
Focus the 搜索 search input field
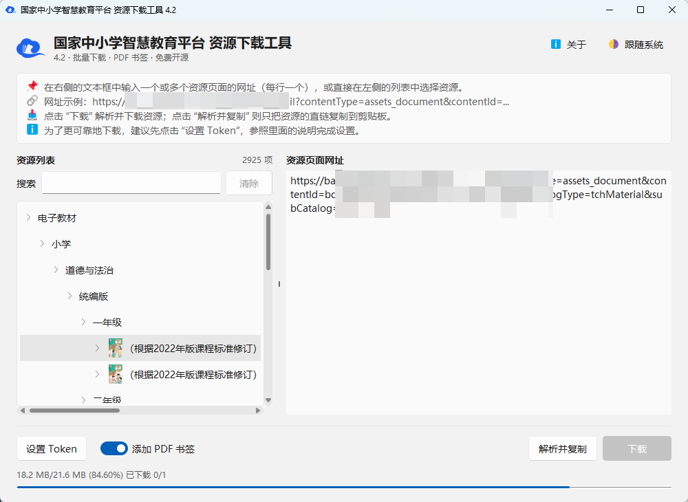coord(131,183)
